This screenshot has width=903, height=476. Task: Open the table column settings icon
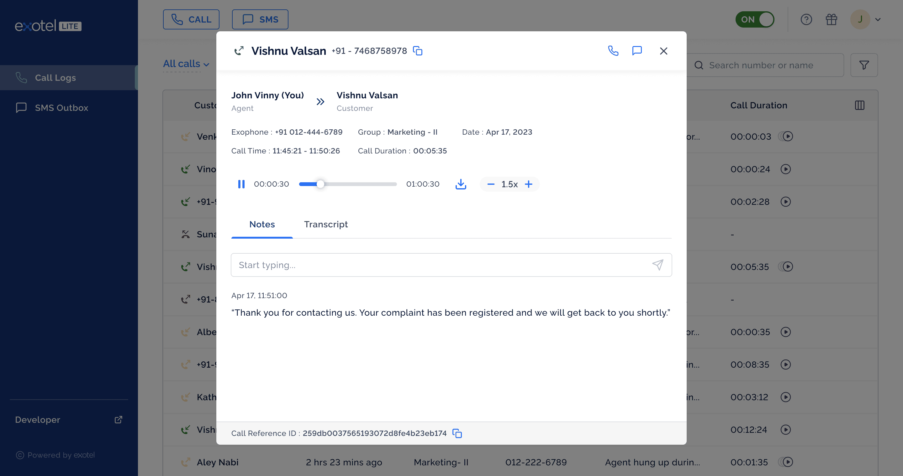(859, 105)
